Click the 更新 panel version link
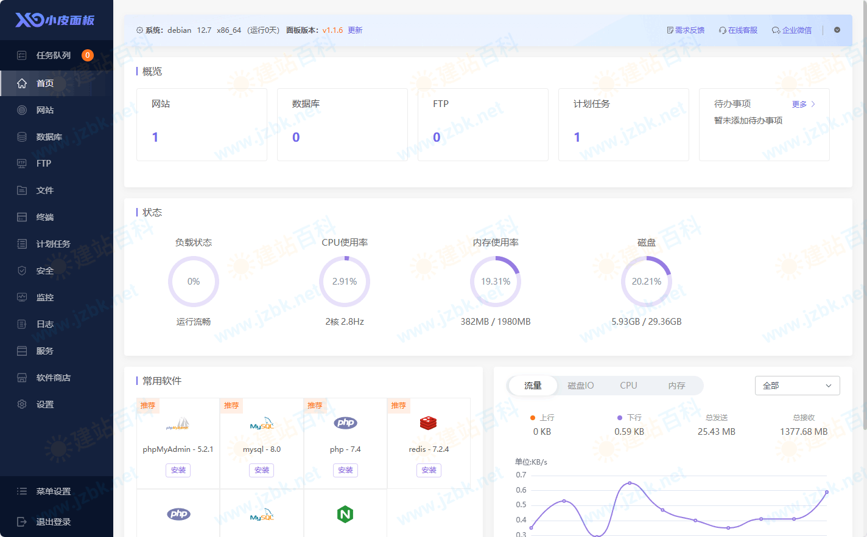Screen dimensions: 867x537 point(355,30)
